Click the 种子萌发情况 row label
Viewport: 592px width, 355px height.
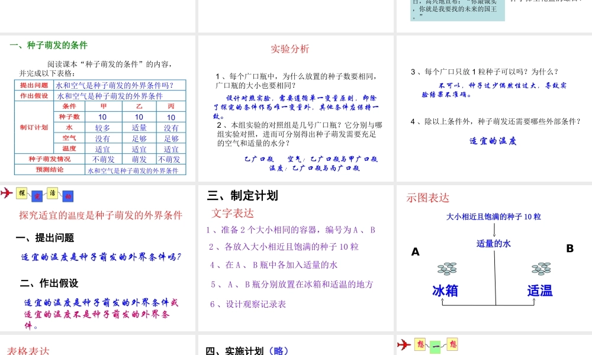tap(50, 159)
